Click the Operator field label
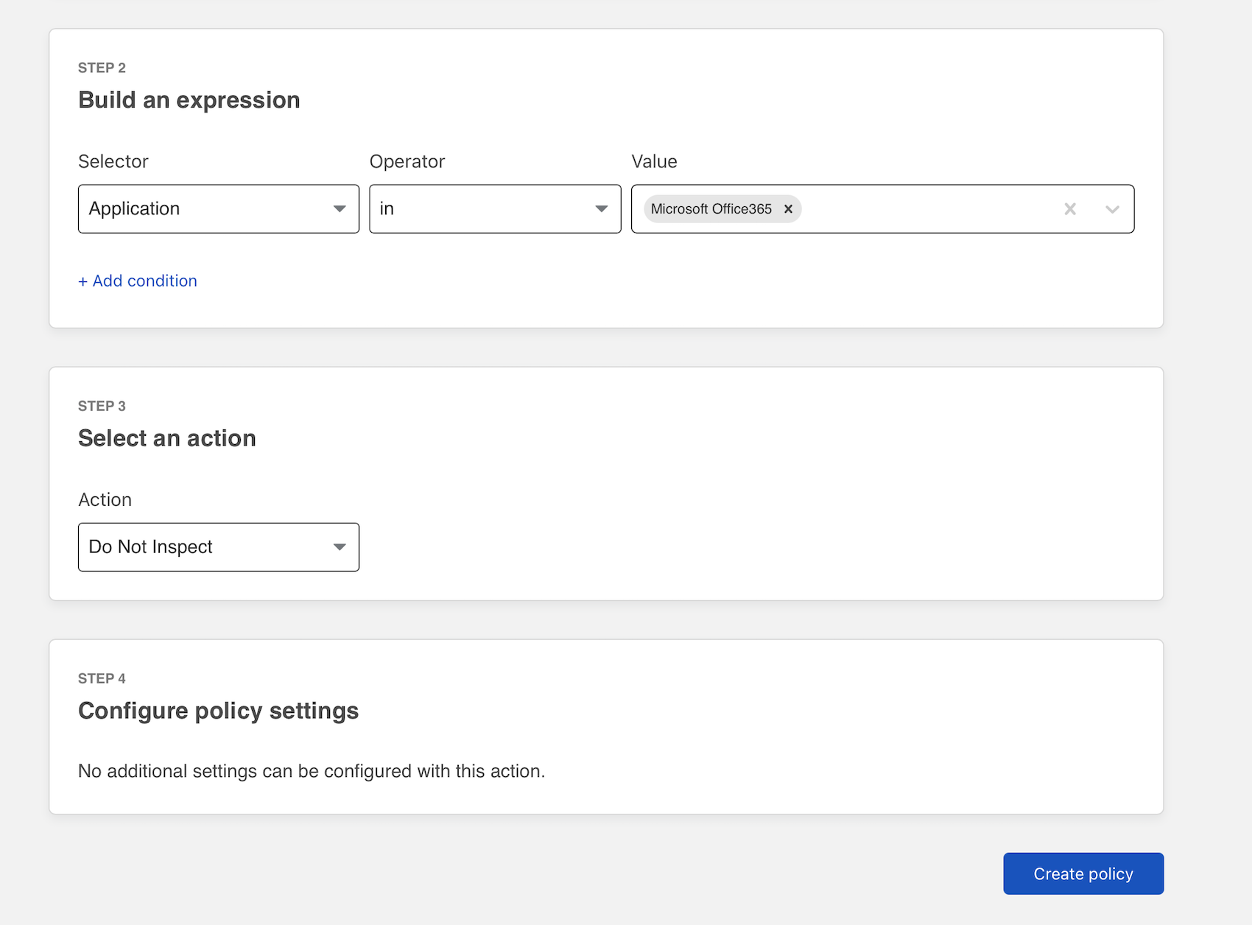The width and height of the screenshot is (1252, 925). pyautogui.click(x=407, y=161)
